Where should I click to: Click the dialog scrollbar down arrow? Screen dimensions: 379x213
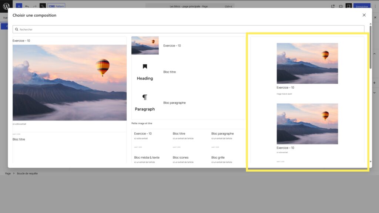point(370,162)
